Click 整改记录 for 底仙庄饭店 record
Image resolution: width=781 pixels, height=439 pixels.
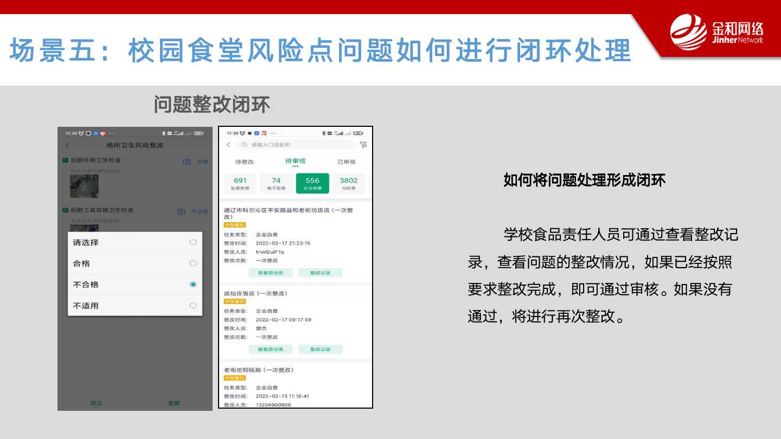point(321,349)
